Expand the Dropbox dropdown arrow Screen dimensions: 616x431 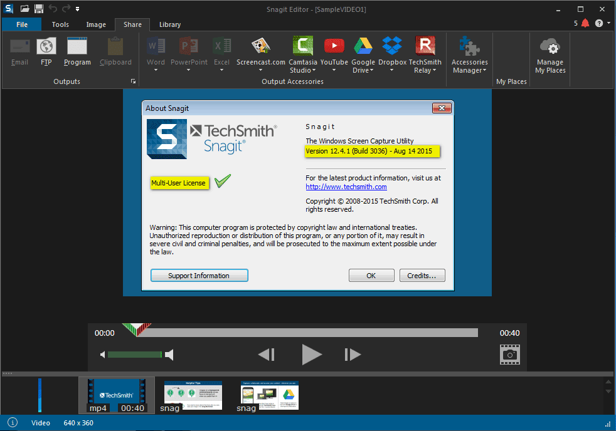391,70
